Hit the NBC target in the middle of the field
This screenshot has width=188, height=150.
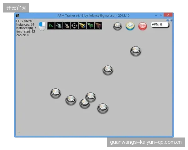[x=108, y=70]
